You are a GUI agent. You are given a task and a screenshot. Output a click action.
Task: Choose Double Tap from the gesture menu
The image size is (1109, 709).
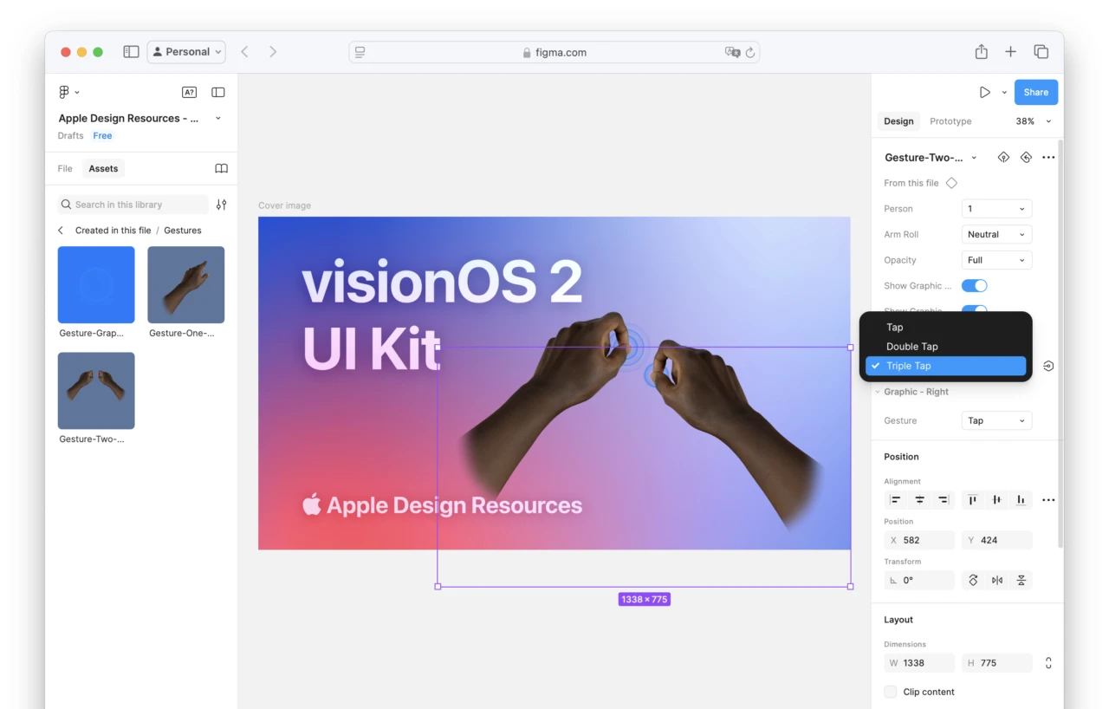(945, 347)
